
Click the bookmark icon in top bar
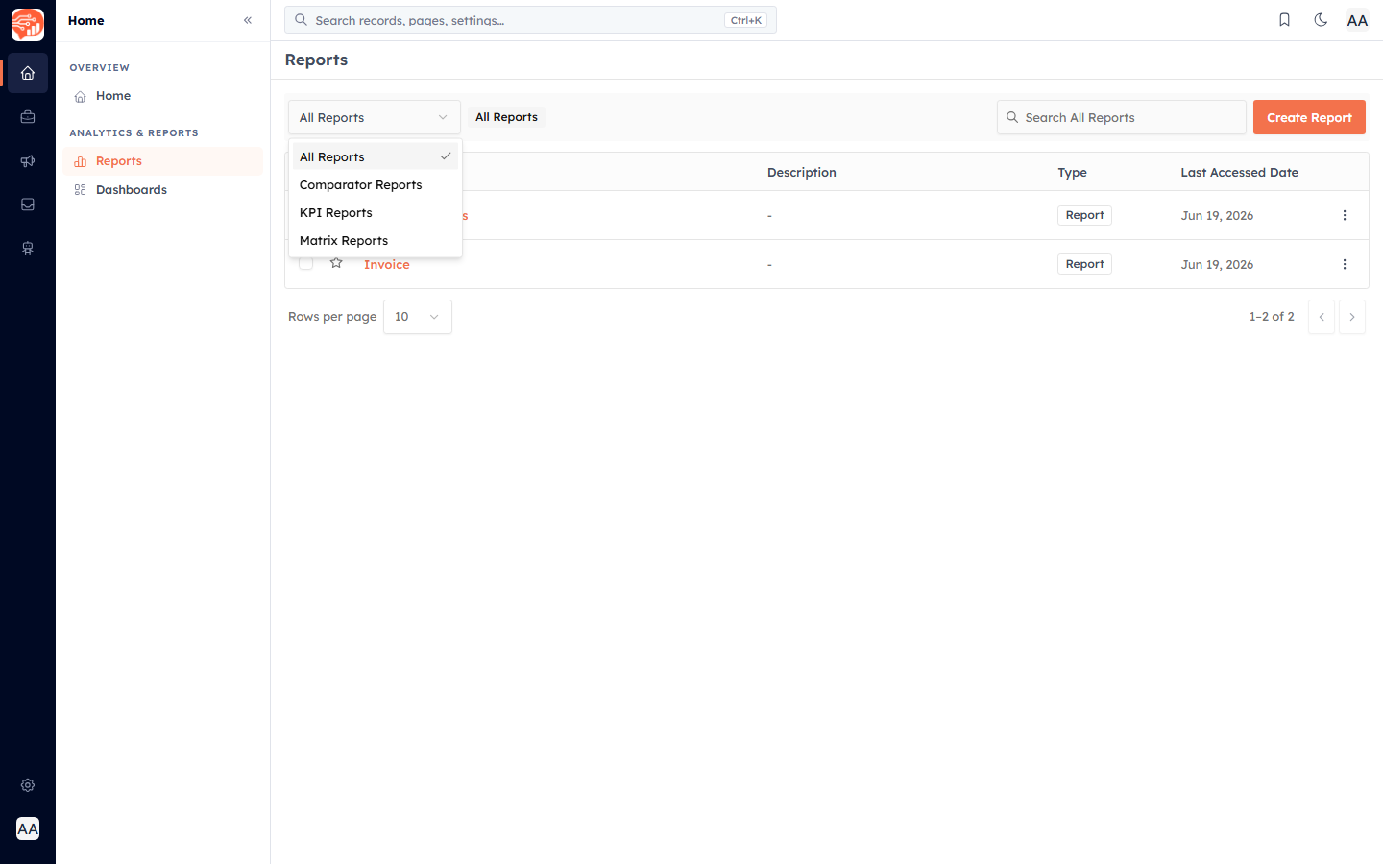[x=1284, y=20]
